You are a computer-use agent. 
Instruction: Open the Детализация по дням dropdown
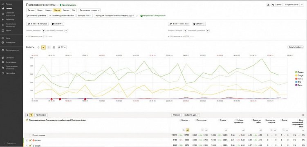point(89,10)
